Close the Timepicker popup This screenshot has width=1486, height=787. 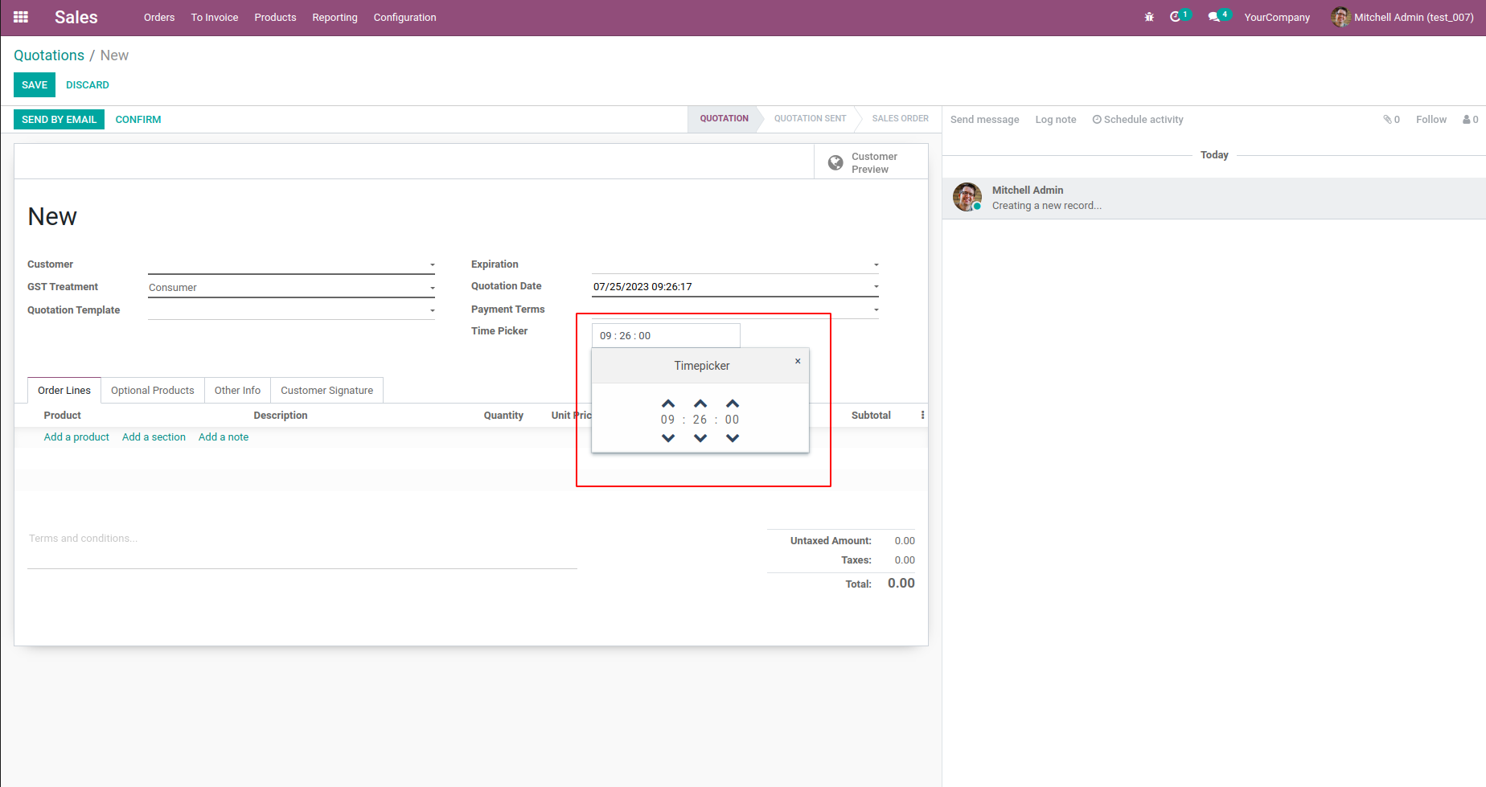pyautogui.click(x=798, y=361)
